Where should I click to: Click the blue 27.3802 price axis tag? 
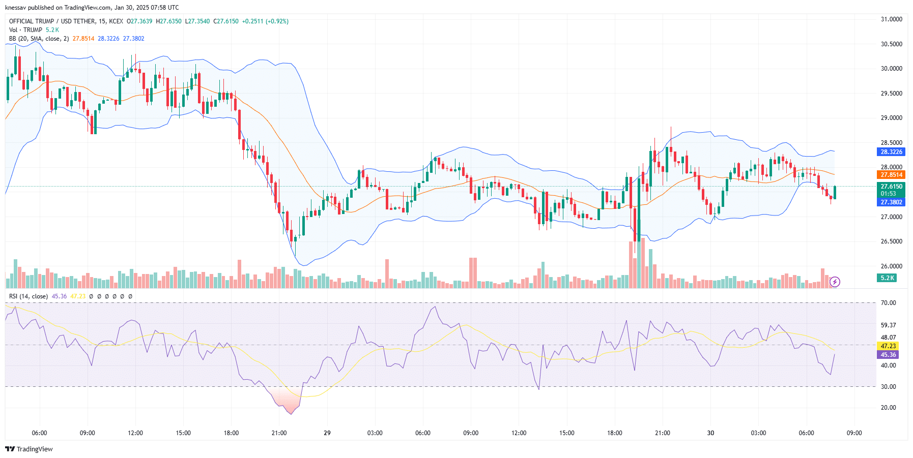click(891, 202)
